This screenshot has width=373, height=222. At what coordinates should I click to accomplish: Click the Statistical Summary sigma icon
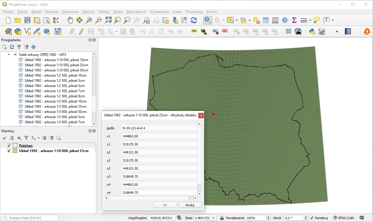(x=294, y=20)
